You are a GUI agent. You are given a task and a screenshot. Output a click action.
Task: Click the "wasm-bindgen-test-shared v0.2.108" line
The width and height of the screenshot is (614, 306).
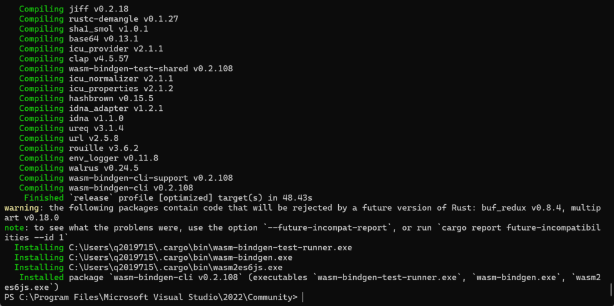click(x=151, y=69)
